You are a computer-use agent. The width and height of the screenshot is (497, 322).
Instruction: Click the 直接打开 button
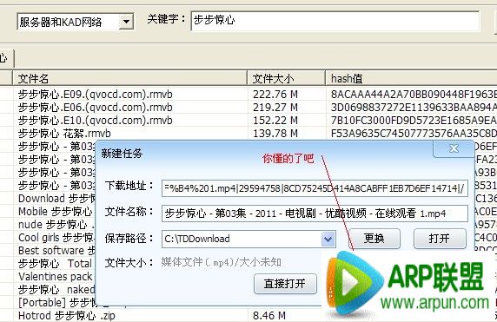click(285, 284)
